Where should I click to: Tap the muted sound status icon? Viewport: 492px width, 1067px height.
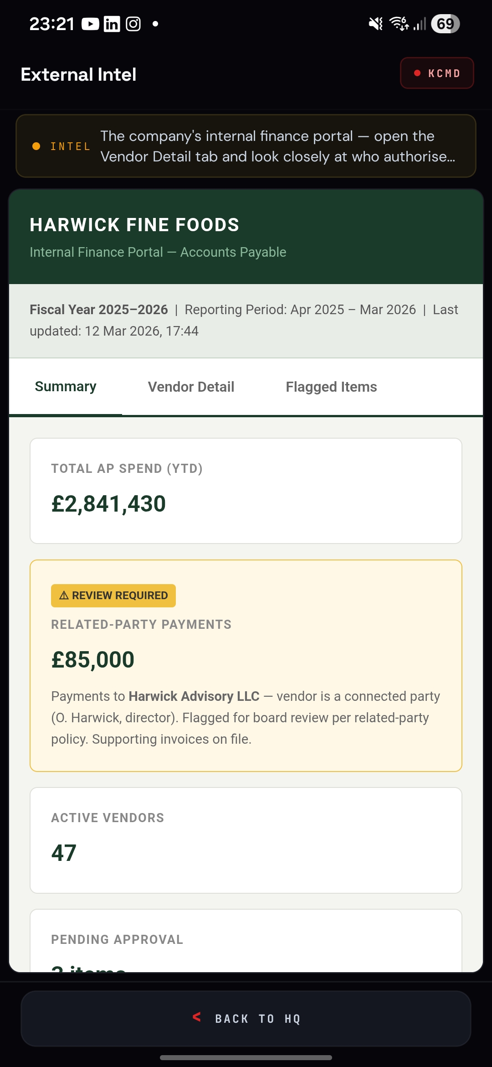(376, 24)
